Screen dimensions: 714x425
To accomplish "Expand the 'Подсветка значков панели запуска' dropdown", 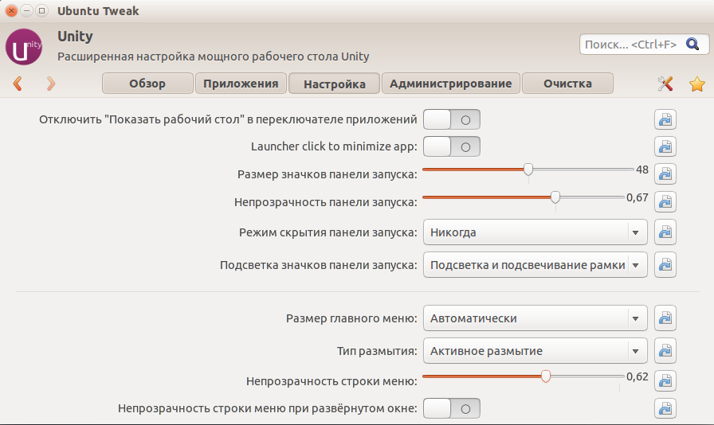I will click(535, 264).
